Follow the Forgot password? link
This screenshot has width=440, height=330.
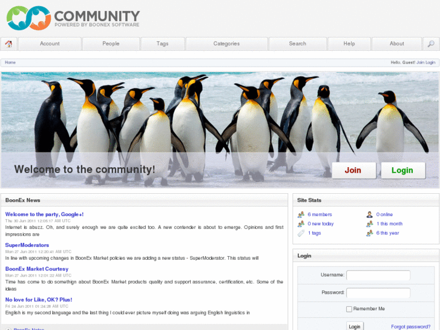pos(410,326)
